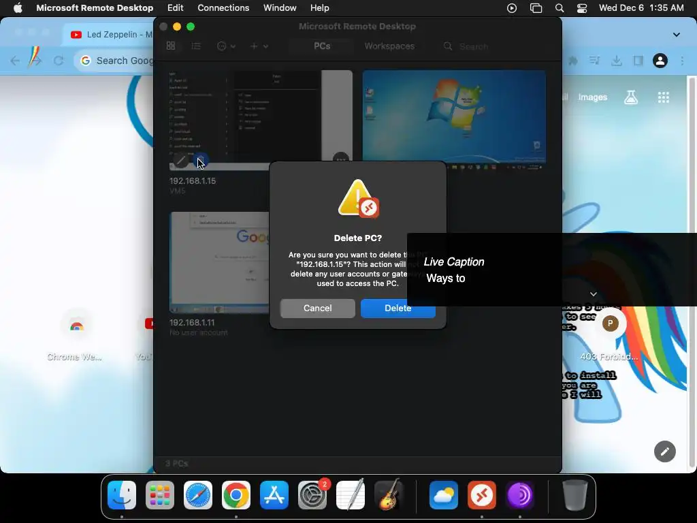Open Chrome media controls icon
The width and height of the screenshot is (697, 523).
[594, 61]
